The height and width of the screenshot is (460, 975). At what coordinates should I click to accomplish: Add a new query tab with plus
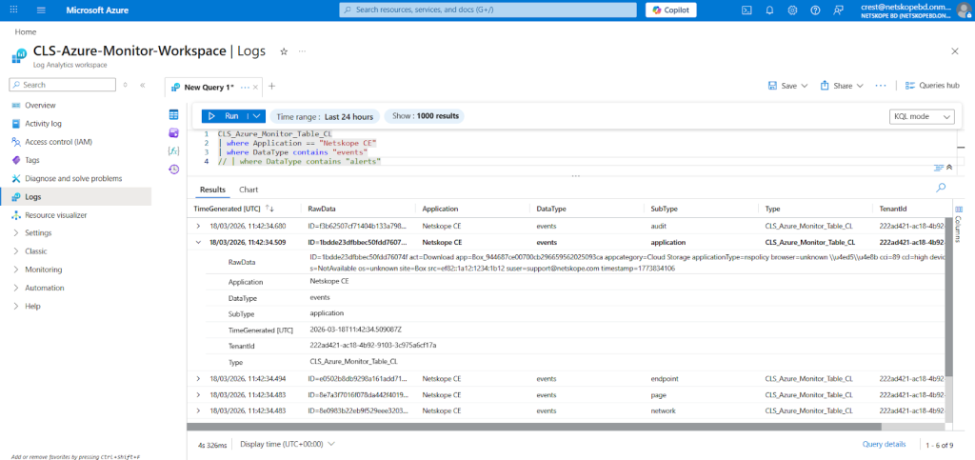(271, 87)
